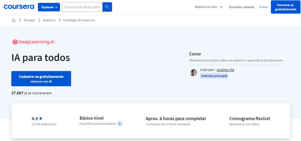Click Inscreva-se gratuitamente button

click(285, 7)
